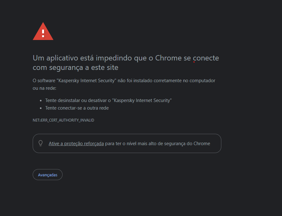Click the red warning triangle icon
282x216 pixels.
(x=43, y=31)
